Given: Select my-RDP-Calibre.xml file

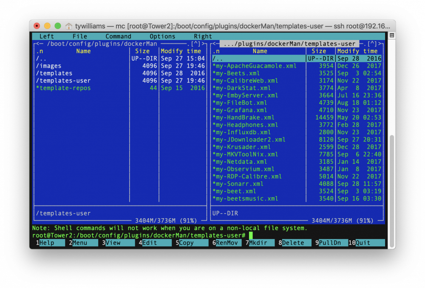Looking at the screenshot, I should coord(297,176).
